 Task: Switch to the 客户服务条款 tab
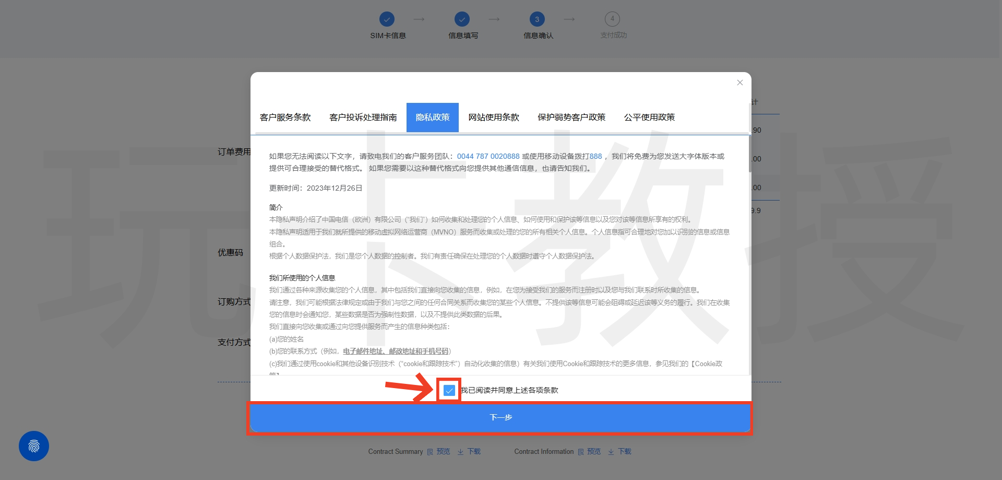pos(285,118)
